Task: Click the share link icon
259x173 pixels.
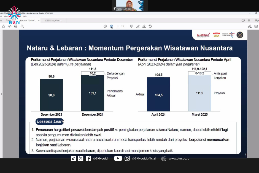Action: pos(250,26)
